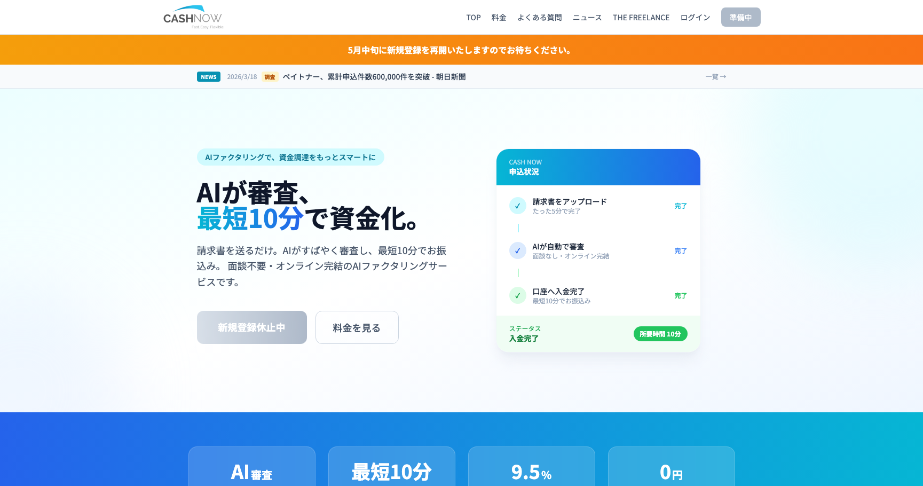Screen dimensions: 923x486
Task: Click the 申込状況 card header
Action: (598, 167)
